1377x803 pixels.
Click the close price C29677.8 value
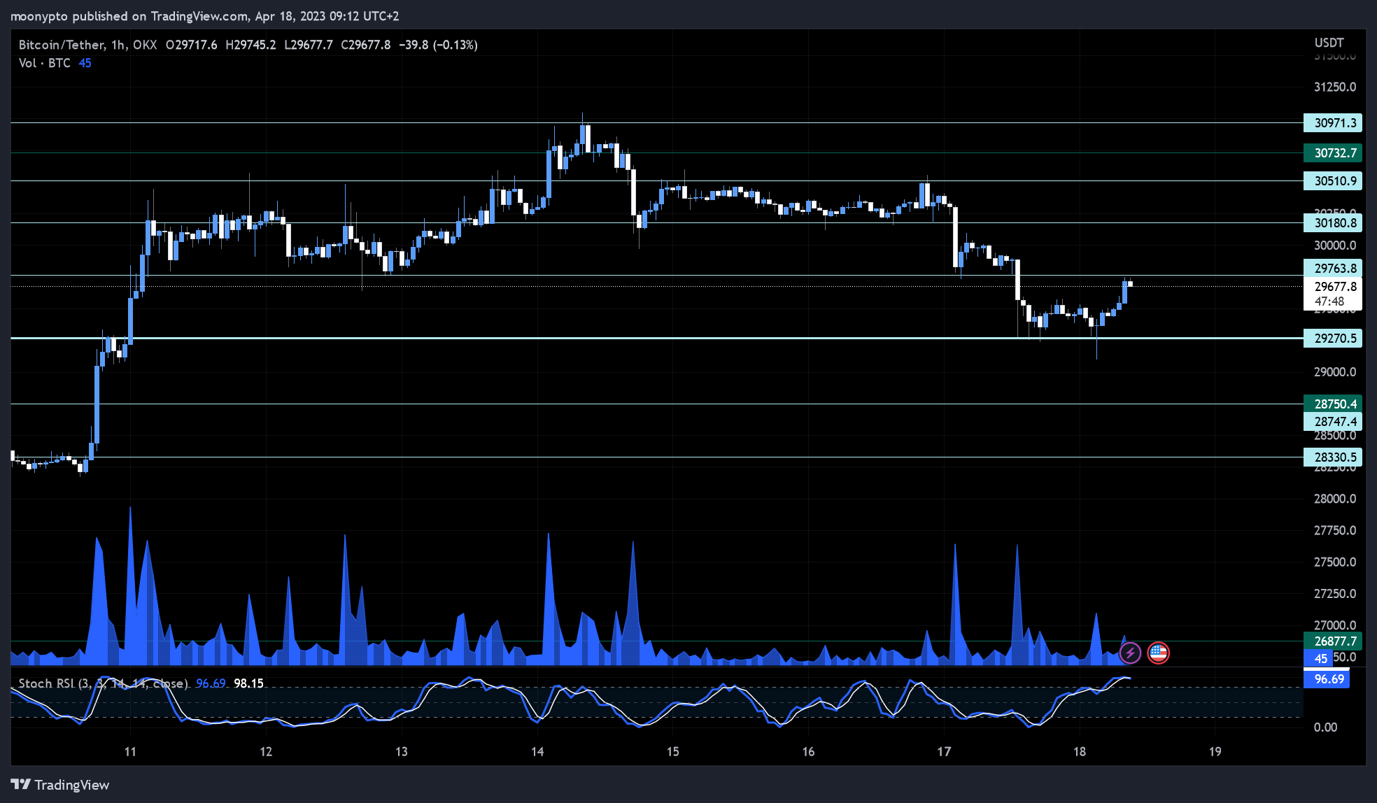(x=366, y=45)
